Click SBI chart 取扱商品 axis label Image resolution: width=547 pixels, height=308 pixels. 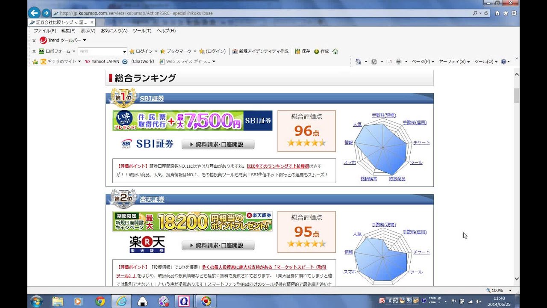coord(397,179)
